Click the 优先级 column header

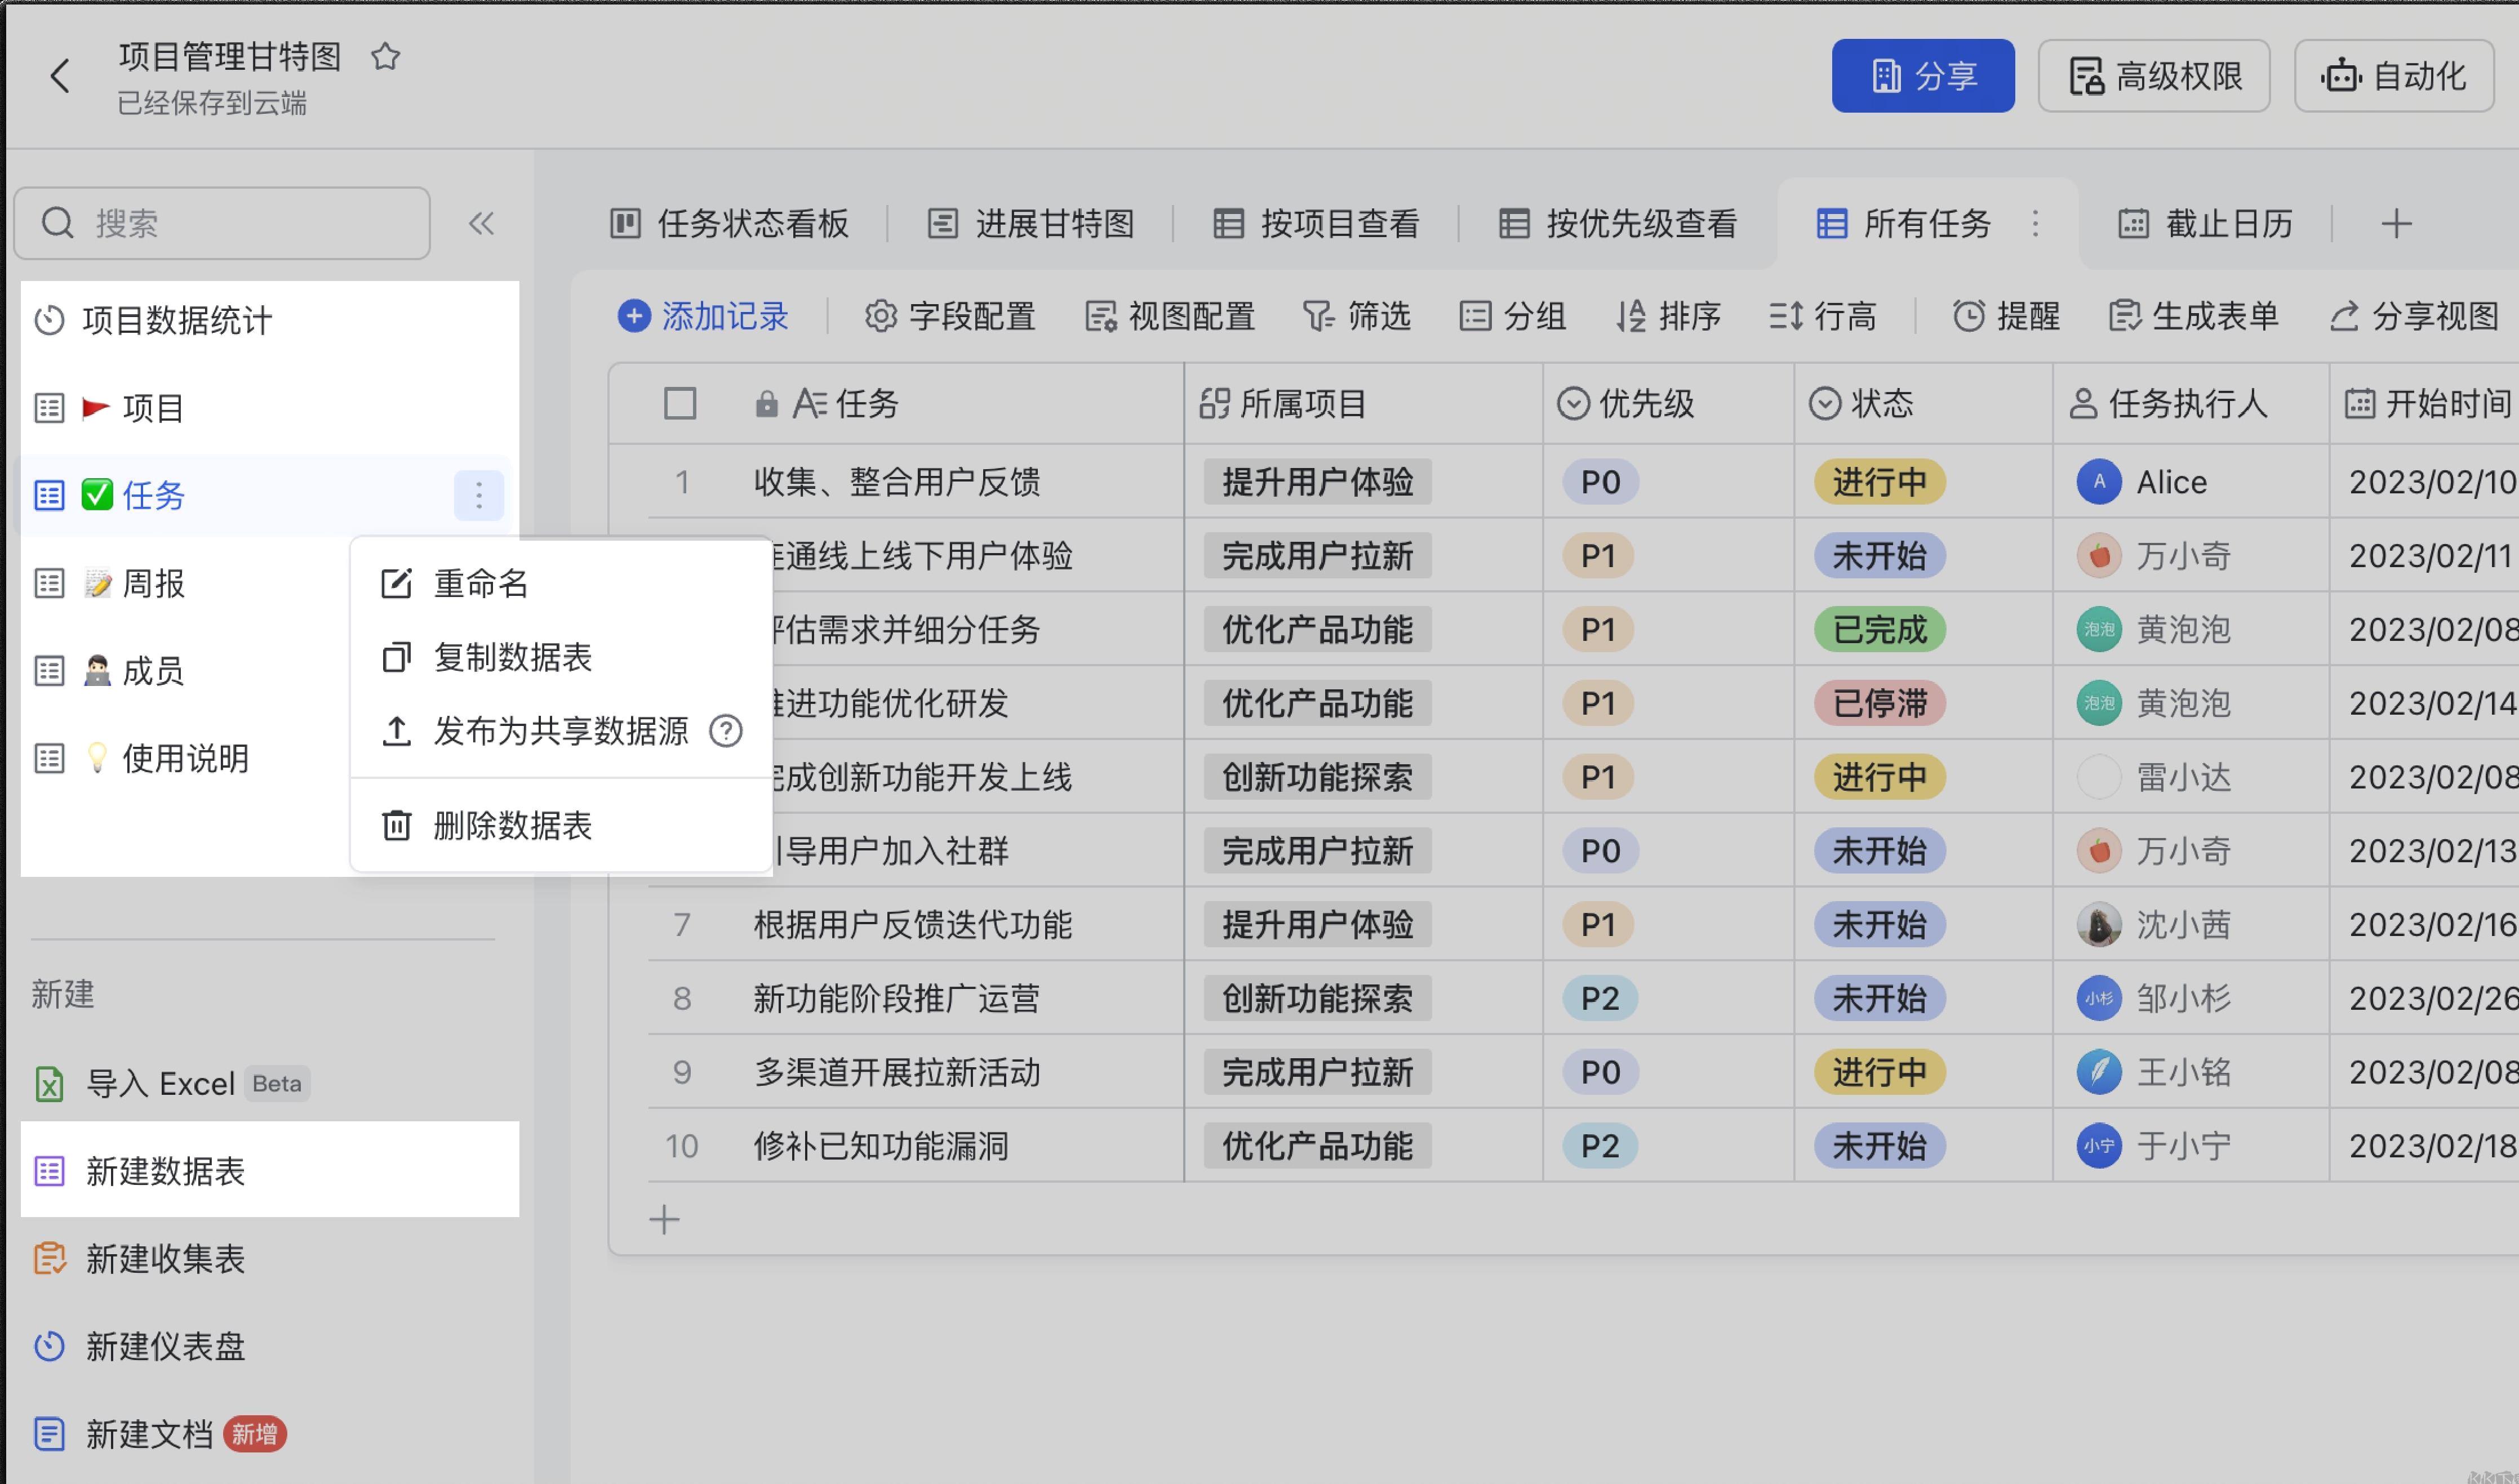pos(1668,404)
